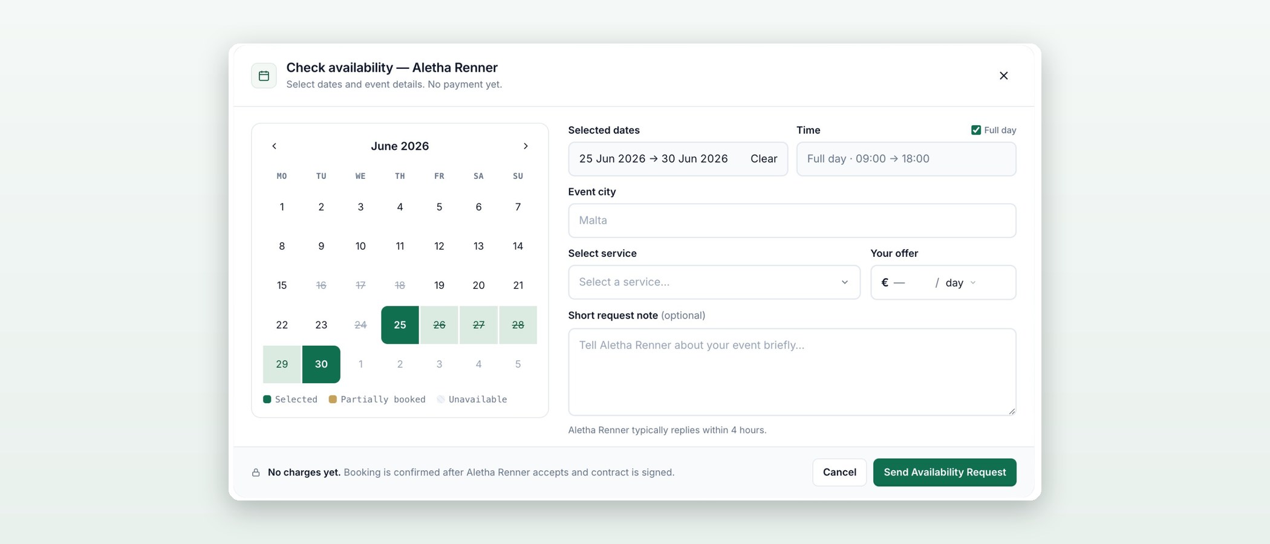Select June 5 in the calendar

(x=439, y=207)
